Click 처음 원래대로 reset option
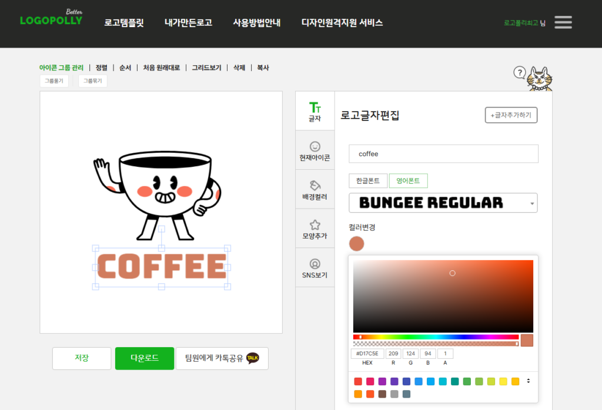Image resolution: width=602 pixels, height=410 pixels. 161,68
